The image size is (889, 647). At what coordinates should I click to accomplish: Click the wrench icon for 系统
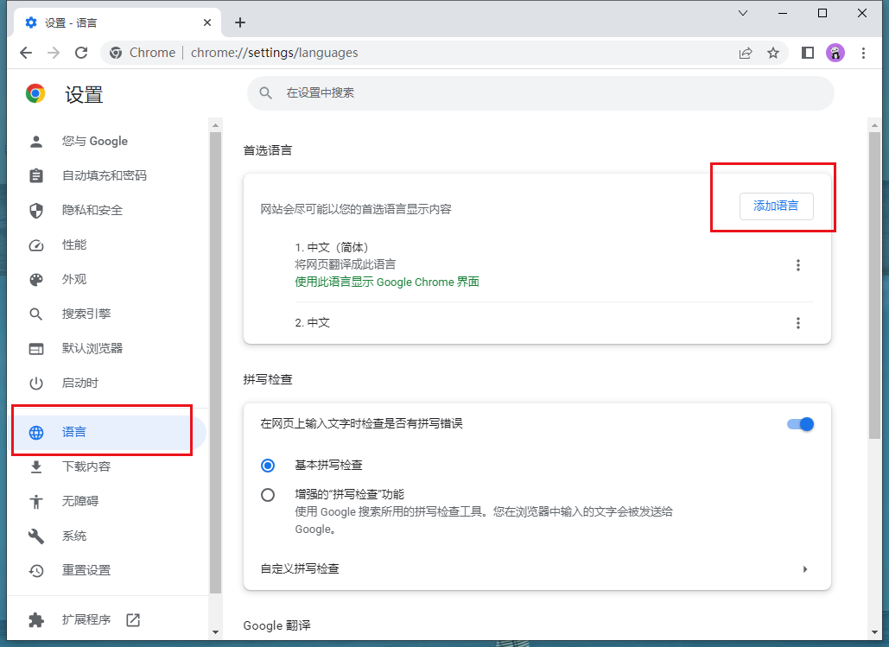(36, 536)
